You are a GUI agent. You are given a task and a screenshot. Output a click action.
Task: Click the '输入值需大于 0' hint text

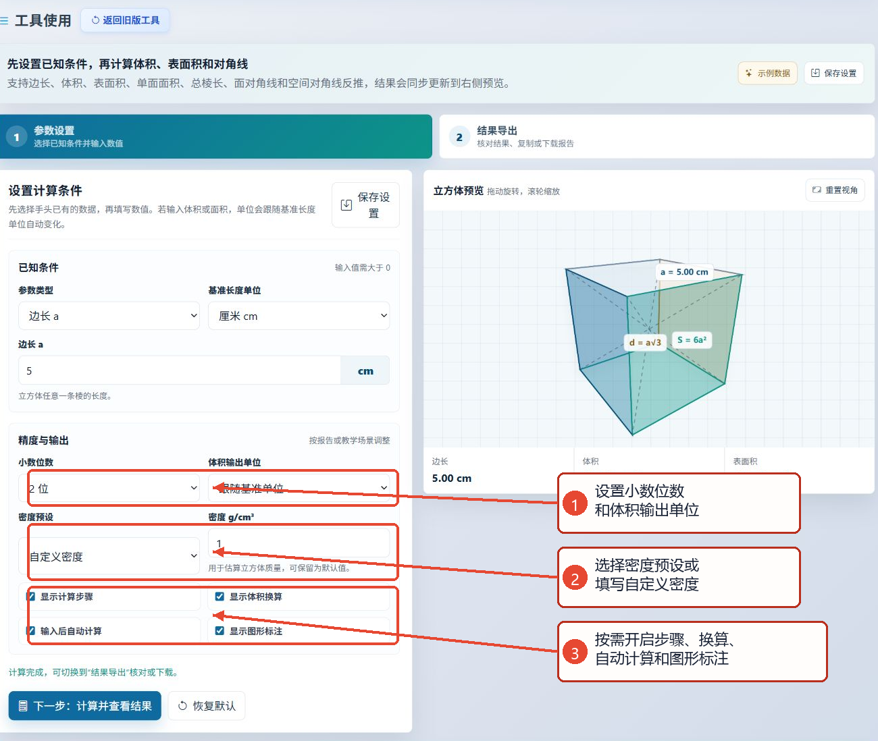[x=363, y=268]
